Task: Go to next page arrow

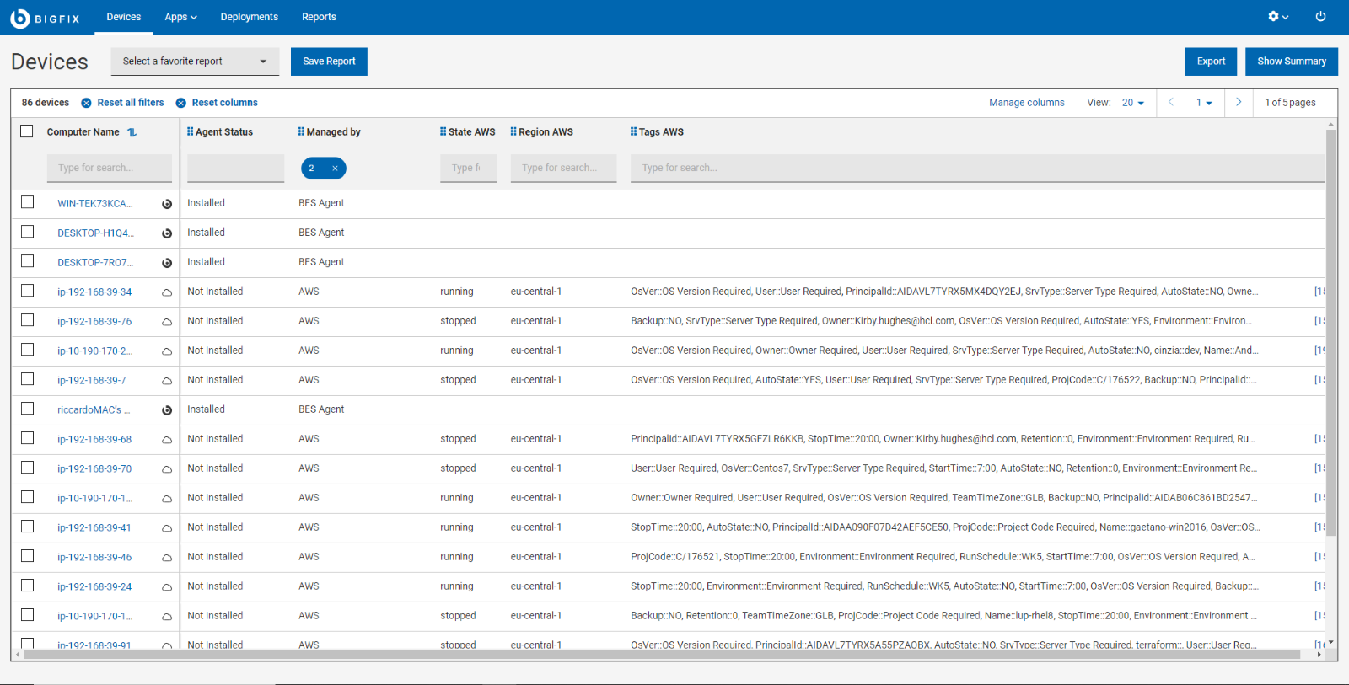Action: [1239, 103]
